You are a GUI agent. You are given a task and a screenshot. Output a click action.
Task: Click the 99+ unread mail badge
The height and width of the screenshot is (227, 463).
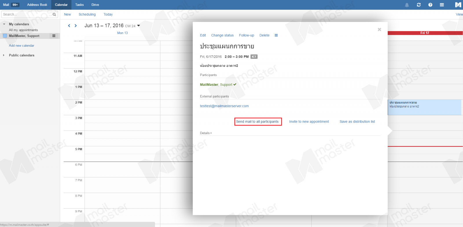[15, 5]
